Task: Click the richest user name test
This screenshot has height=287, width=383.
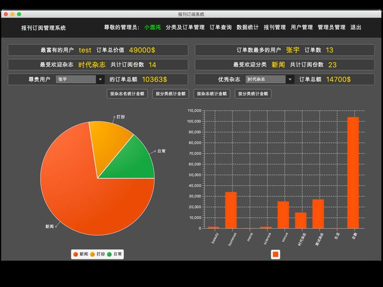Action: tap(85, 50)
